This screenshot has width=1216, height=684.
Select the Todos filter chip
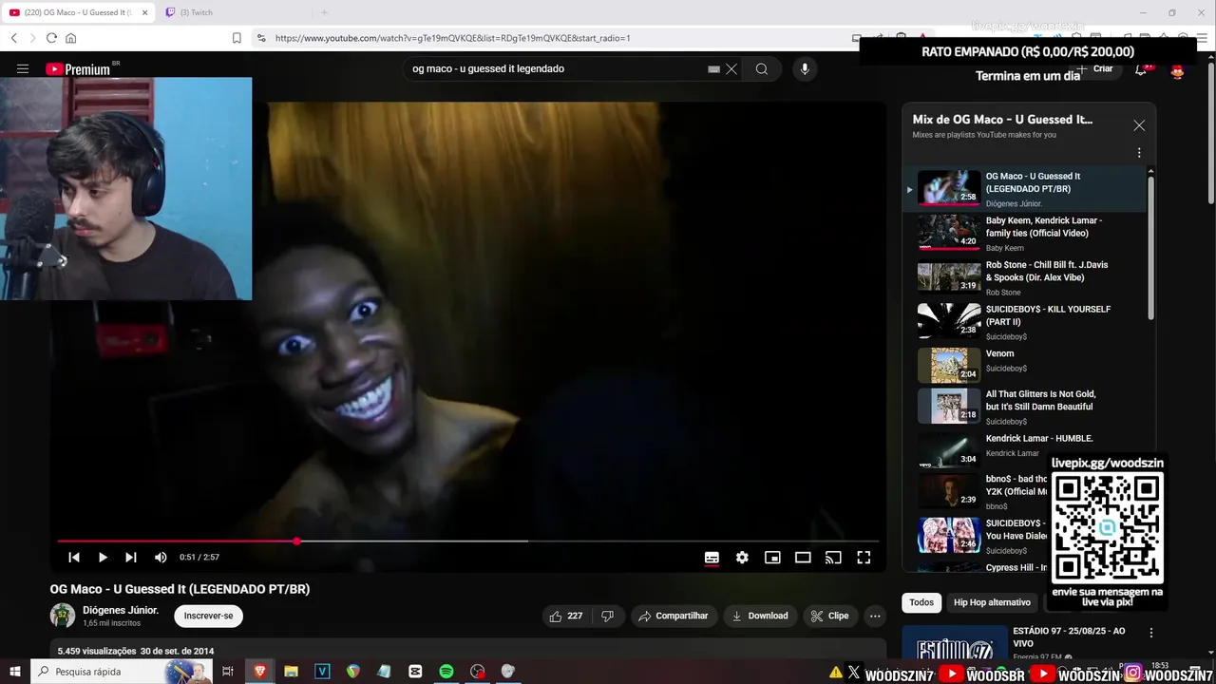(x=921, y=602)
